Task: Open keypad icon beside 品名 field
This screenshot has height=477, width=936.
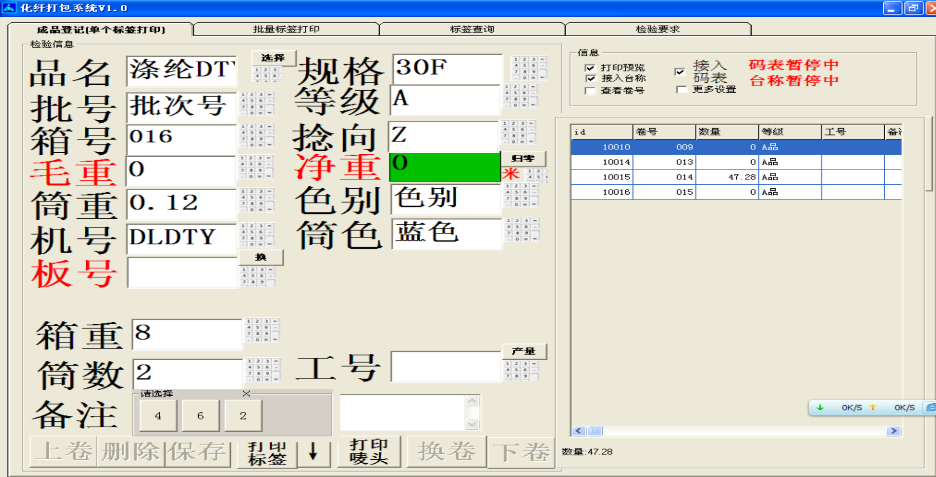Action: pos(267,74)
